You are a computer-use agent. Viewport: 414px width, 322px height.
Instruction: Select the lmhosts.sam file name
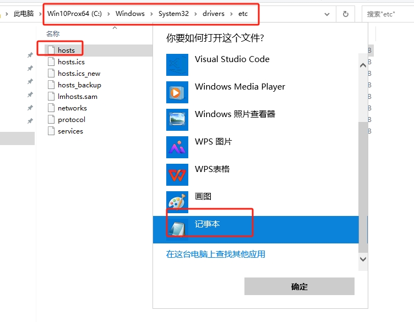coord(78,97)
